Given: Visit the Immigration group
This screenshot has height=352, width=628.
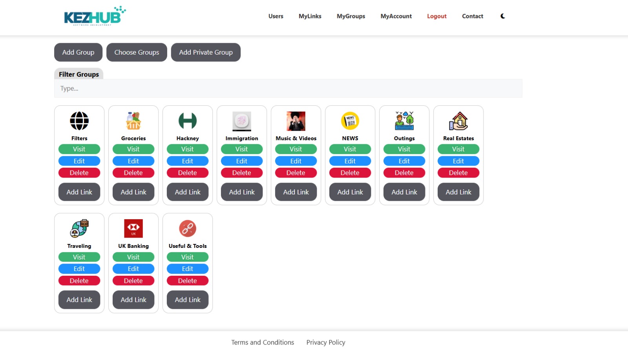Looking at the screenshot, I should click(x=242, y=149).
